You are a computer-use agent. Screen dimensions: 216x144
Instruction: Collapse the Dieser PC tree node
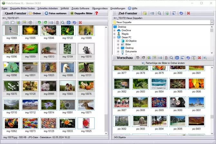pos(114,37)
